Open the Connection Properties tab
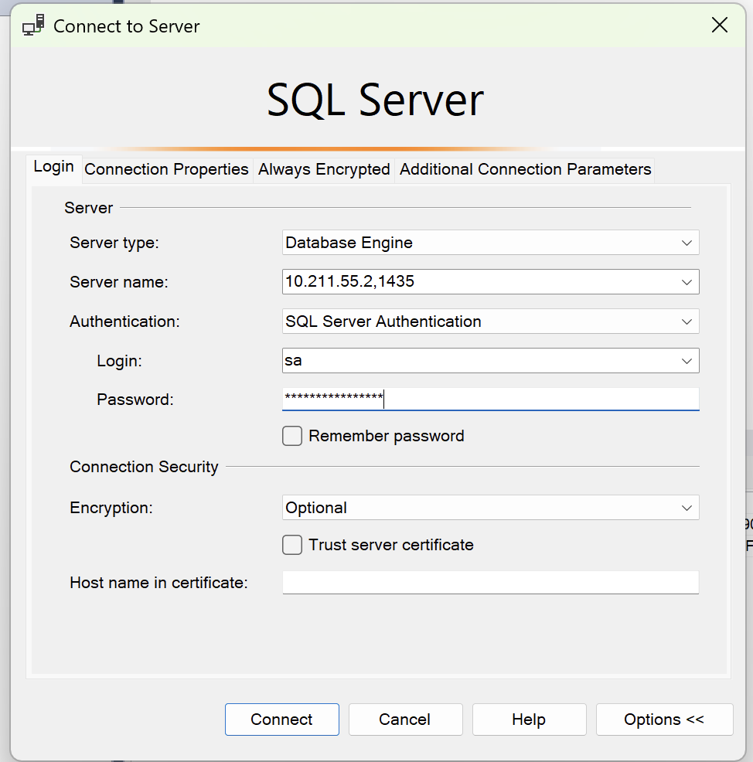Viewport: 753px width, 762px height. [167, 169]
